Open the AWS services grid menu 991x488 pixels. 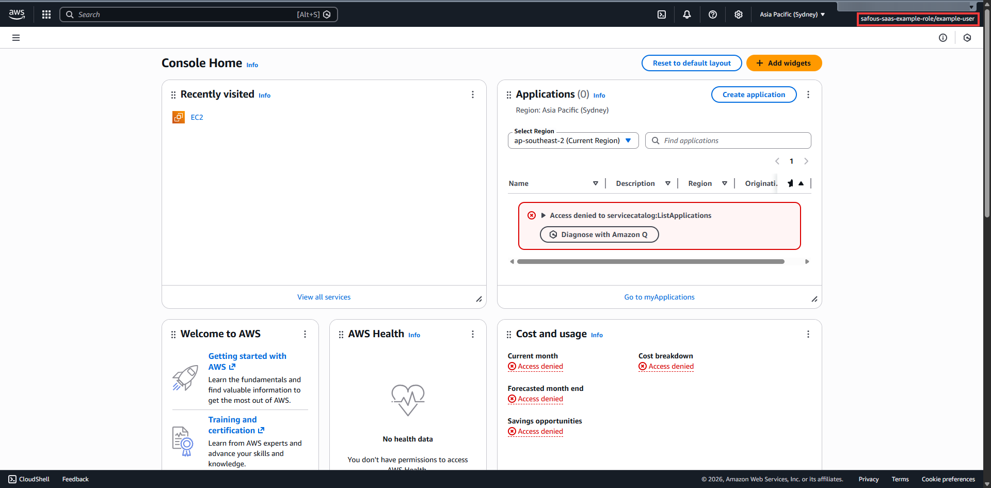(x=46, y=14)
